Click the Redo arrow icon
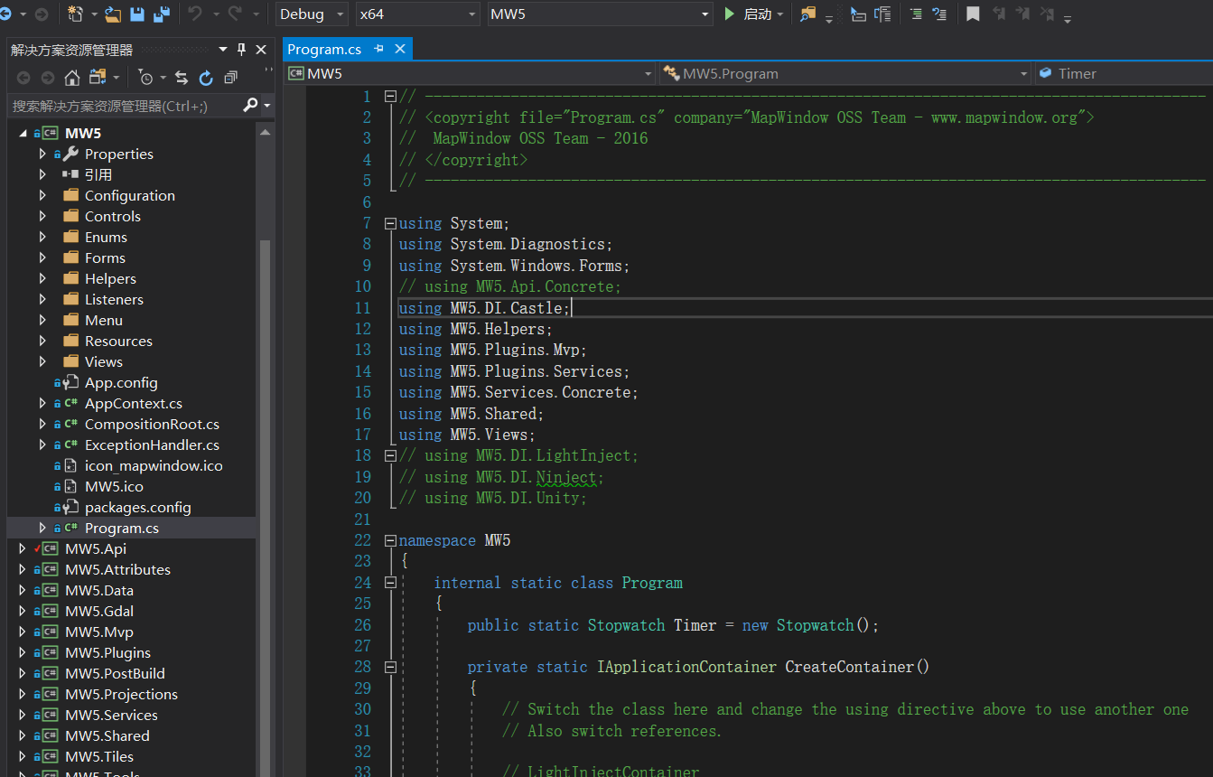Image resolution: width=1213 pixels, height=777 pixels. (235, 14)
